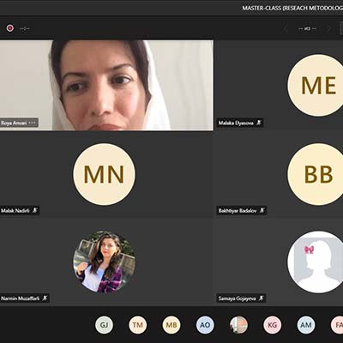Viewport: 343px width, 343px height.
Task: Select the MB participant avatar
Action: (x=171, y=325)
